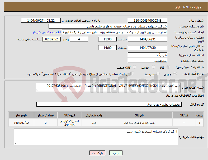Click the cell شیر کنترل ورودی سوخت

point(139,123)
